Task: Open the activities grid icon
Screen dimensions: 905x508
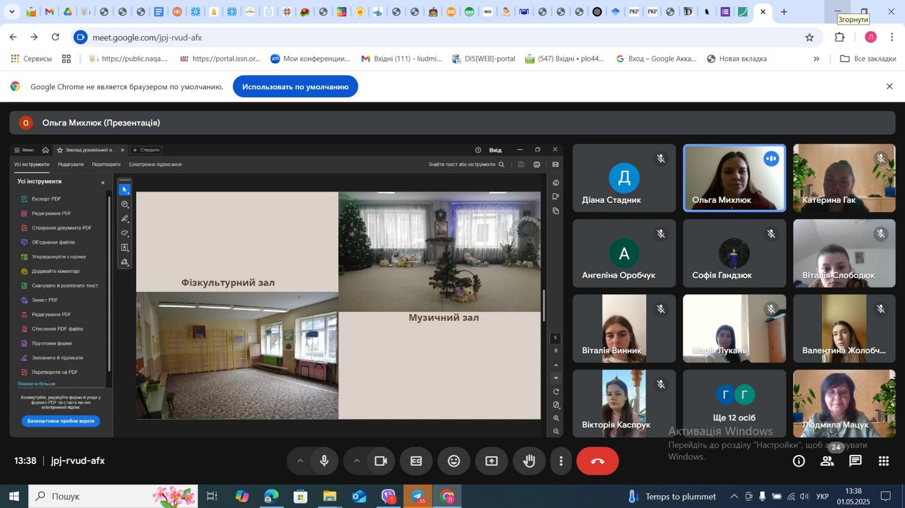Action: point(883,461)
